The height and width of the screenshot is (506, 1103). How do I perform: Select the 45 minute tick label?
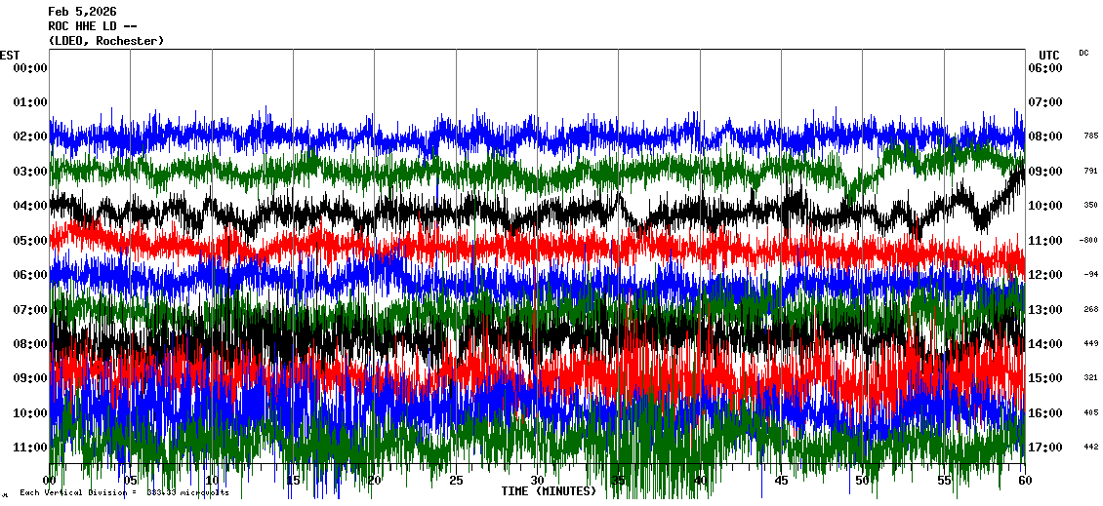pos(781,481)
